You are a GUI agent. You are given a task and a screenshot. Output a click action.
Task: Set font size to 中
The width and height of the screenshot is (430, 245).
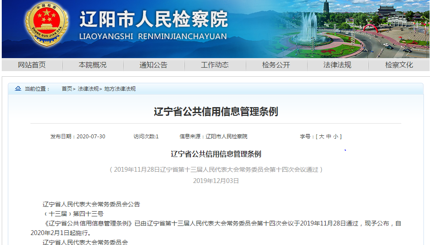coord(329,137)
